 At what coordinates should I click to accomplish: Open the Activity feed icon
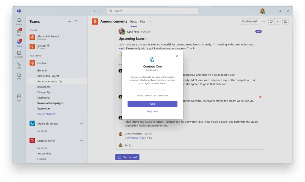(19, 21)
